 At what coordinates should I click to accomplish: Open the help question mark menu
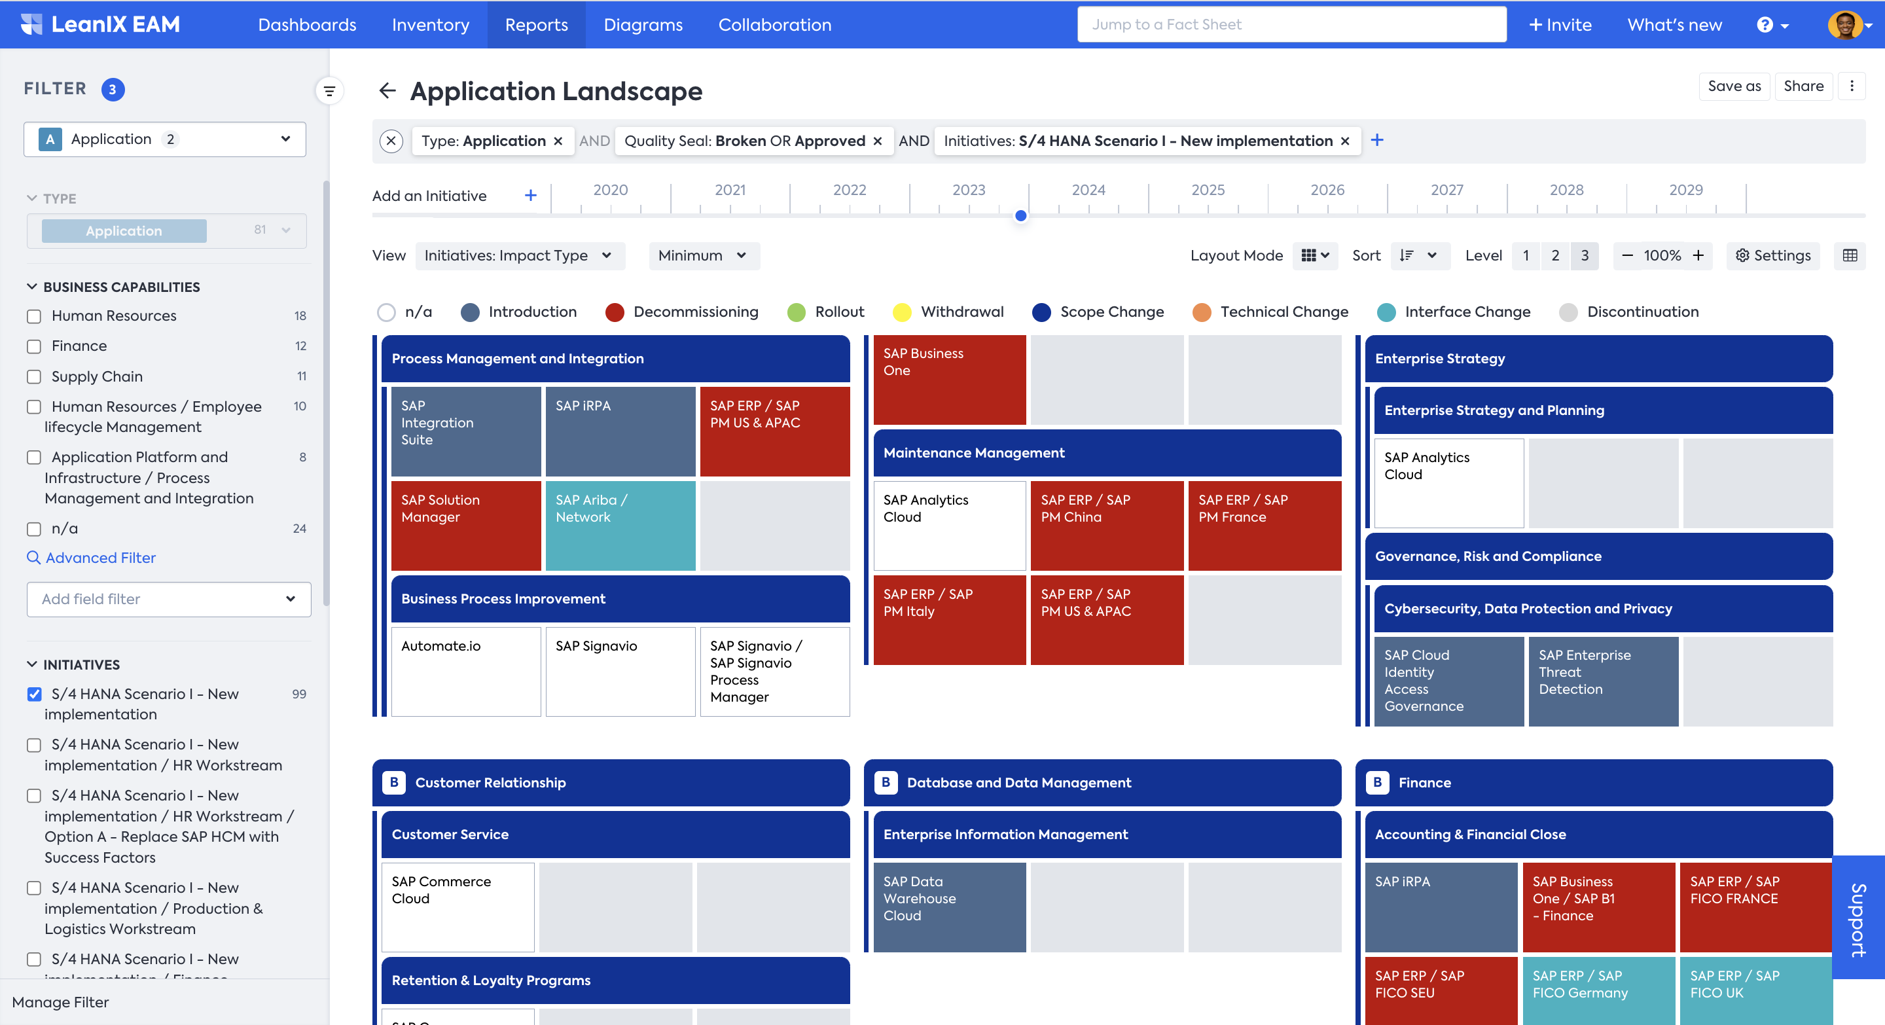(x=1772, y=25)
